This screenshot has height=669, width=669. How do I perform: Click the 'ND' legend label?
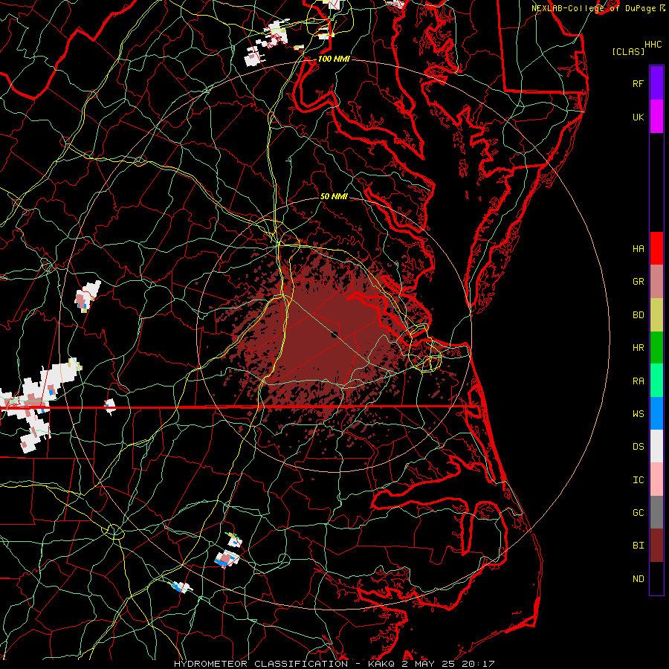click(638, 579)
